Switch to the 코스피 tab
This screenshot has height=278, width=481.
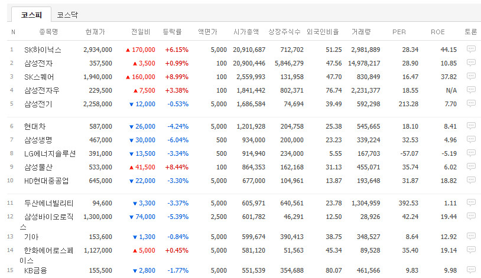tap(31, 15)
